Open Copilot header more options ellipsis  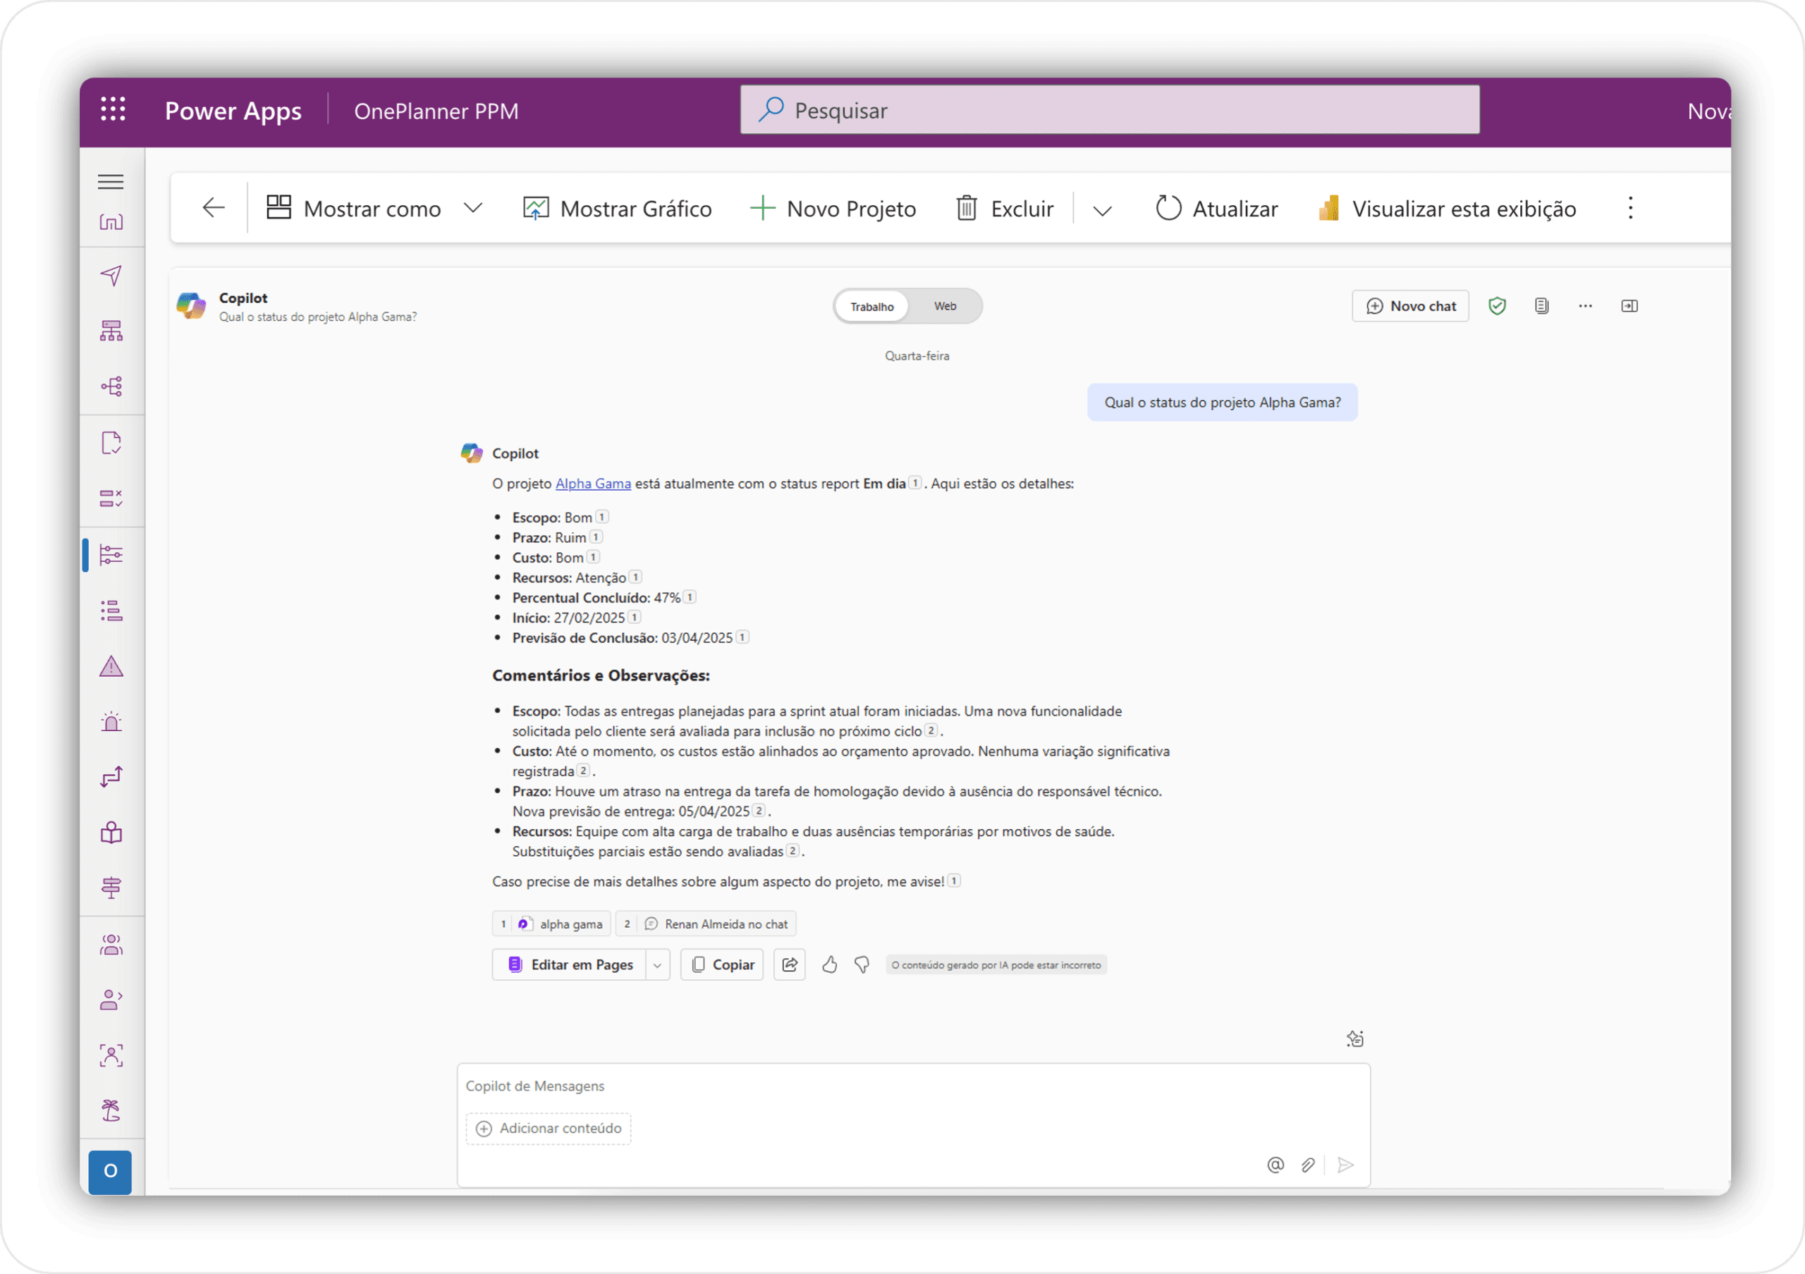(x=1586, y=306)
